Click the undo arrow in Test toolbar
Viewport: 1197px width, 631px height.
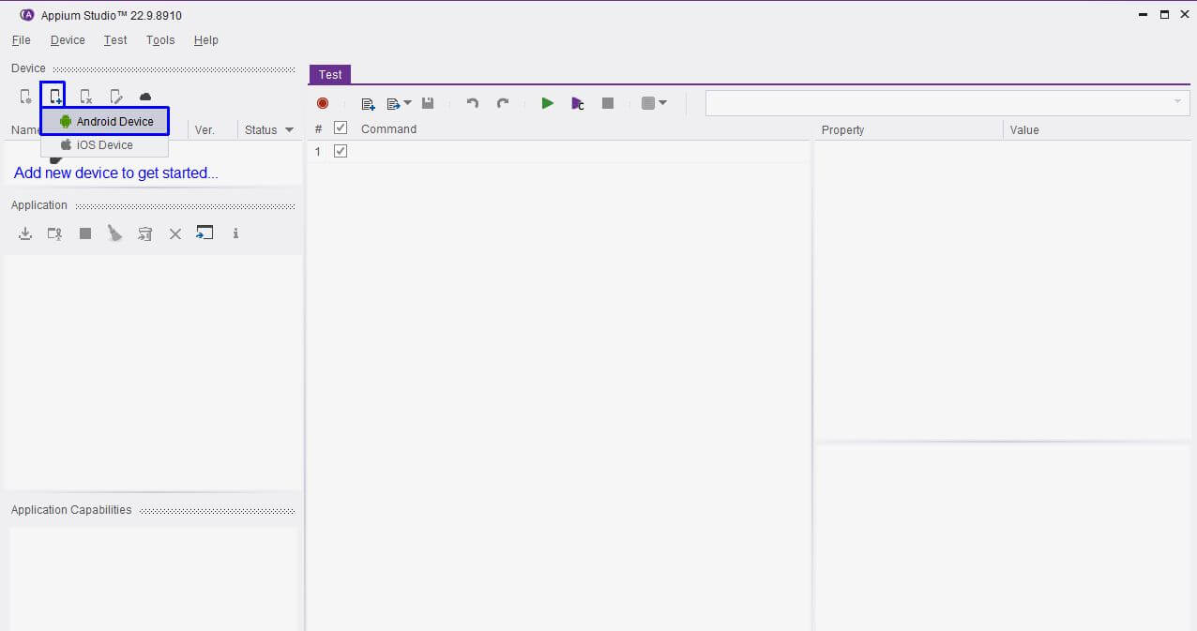coord(473,103)
